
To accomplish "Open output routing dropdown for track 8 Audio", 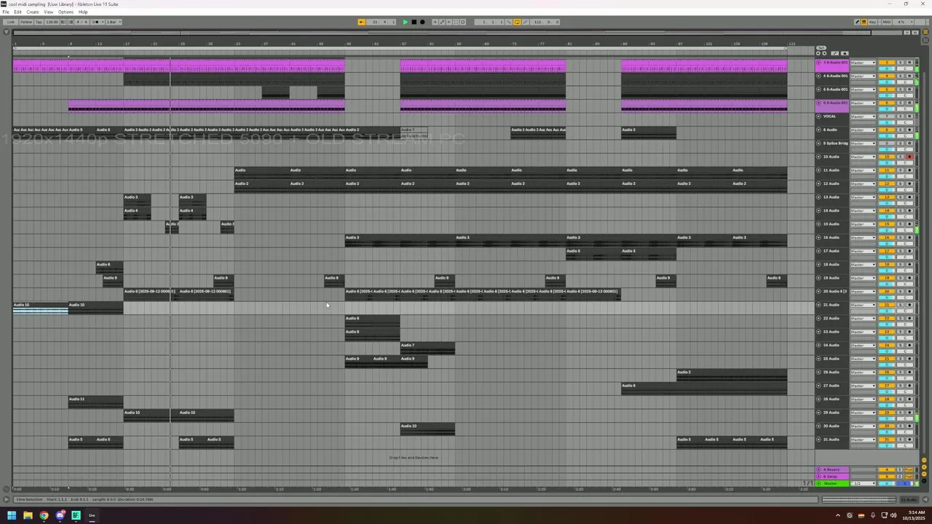I will click(864, 130).
